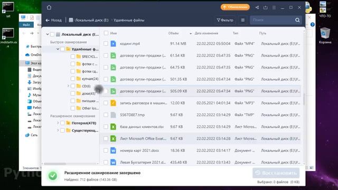Click PNG icon of 64.75 KB file
This screenshot has width=338, height=190.
point(113,67)
